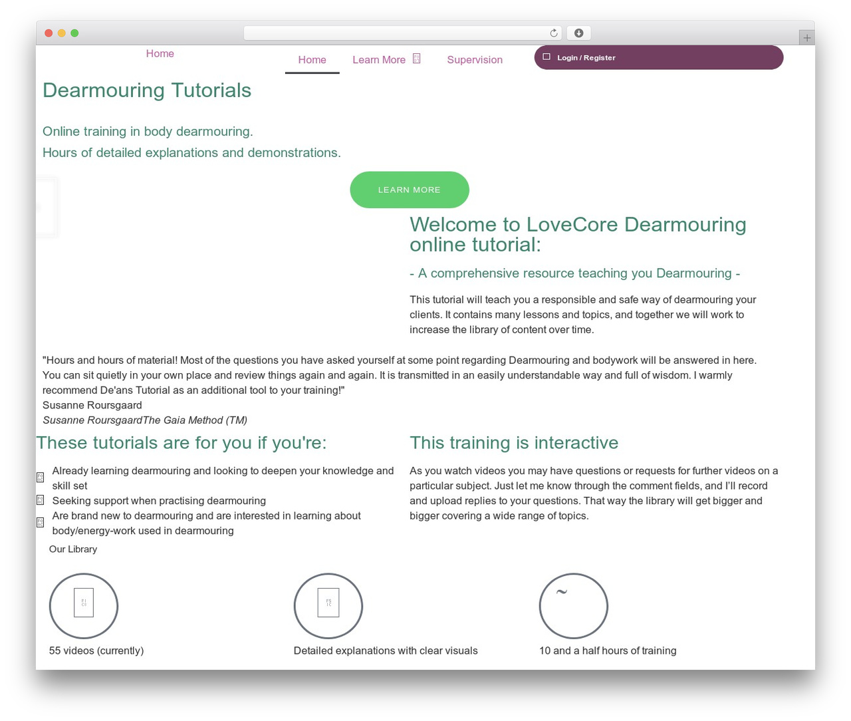Click the browser address bar

403,33
